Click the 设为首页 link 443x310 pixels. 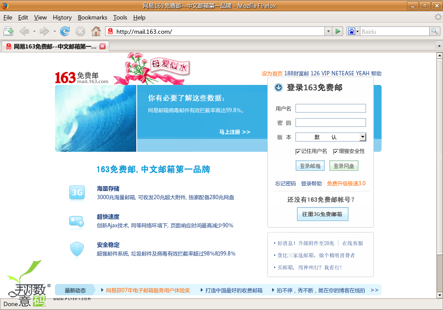coord(272,74)
